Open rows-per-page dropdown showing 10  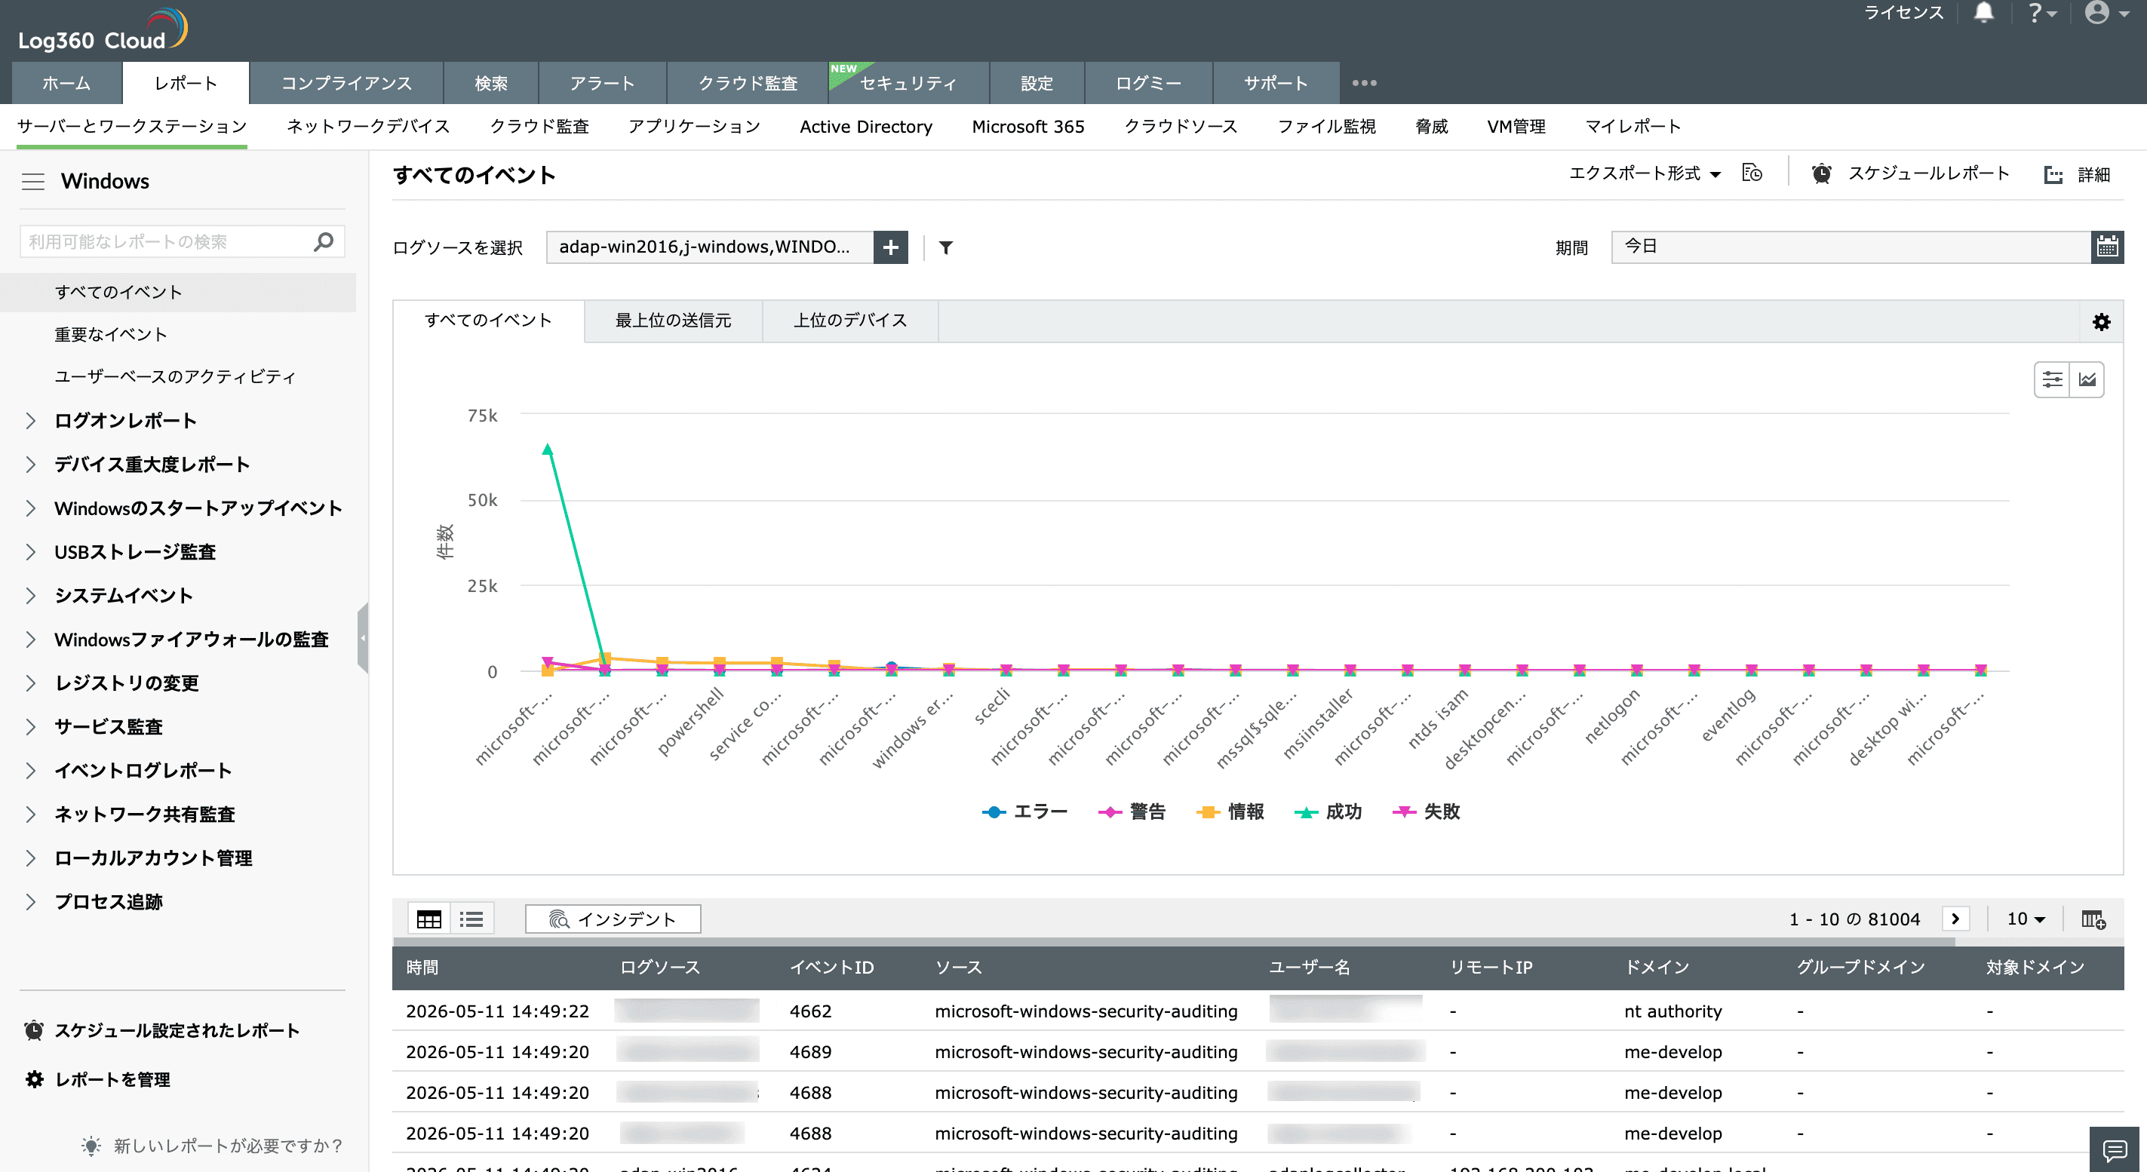pos(2026,919)
